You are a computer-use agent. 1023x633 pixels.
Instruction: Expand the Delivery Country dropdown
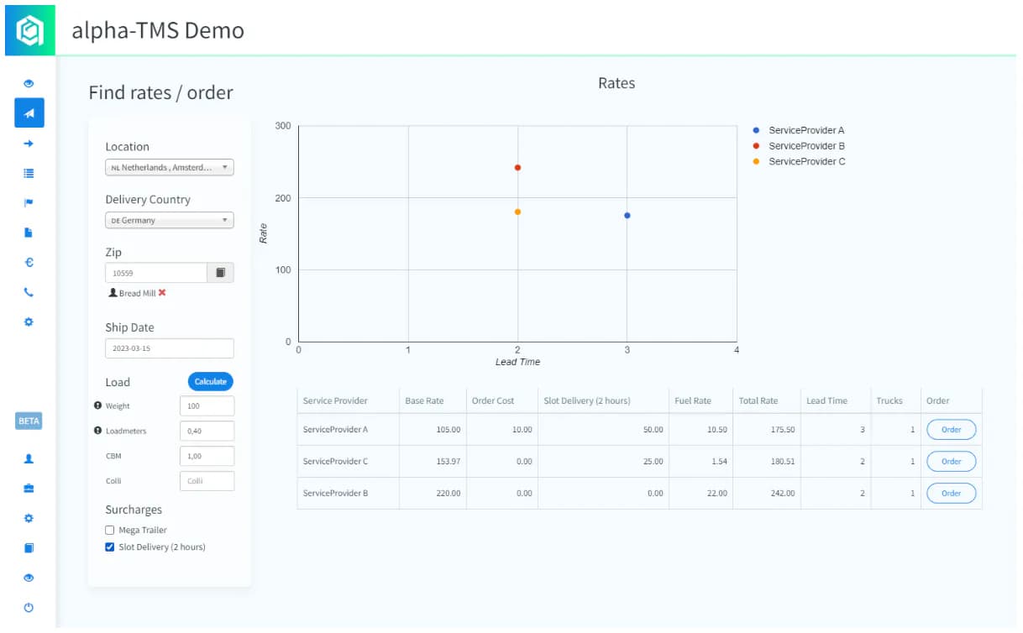[170, 220]
